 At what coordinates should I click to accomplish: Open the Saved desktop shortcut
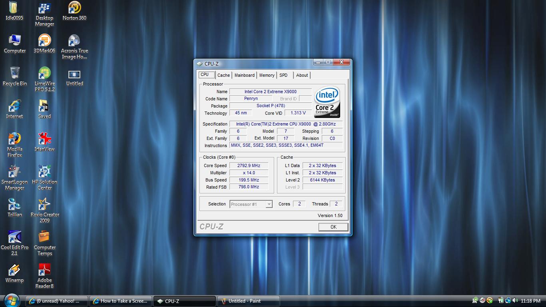tap(44, 109)
